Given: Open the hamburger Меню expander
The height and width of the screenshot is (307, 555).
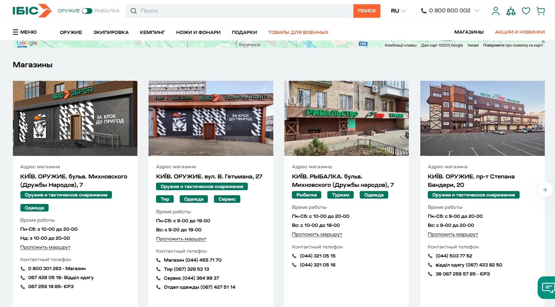Looking at the screenshot, I should [x=25, y=32].
